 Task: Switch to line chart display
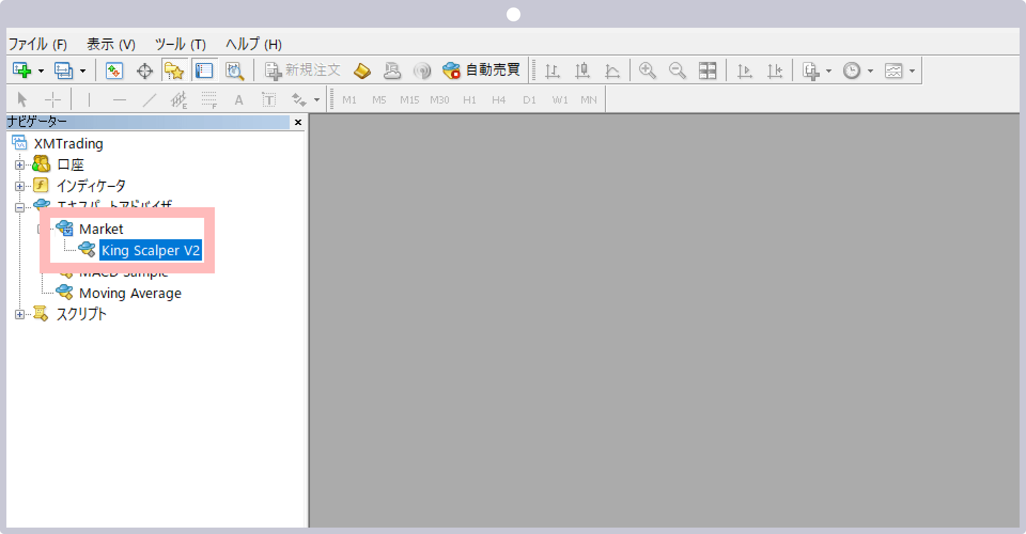coord(612,70)
